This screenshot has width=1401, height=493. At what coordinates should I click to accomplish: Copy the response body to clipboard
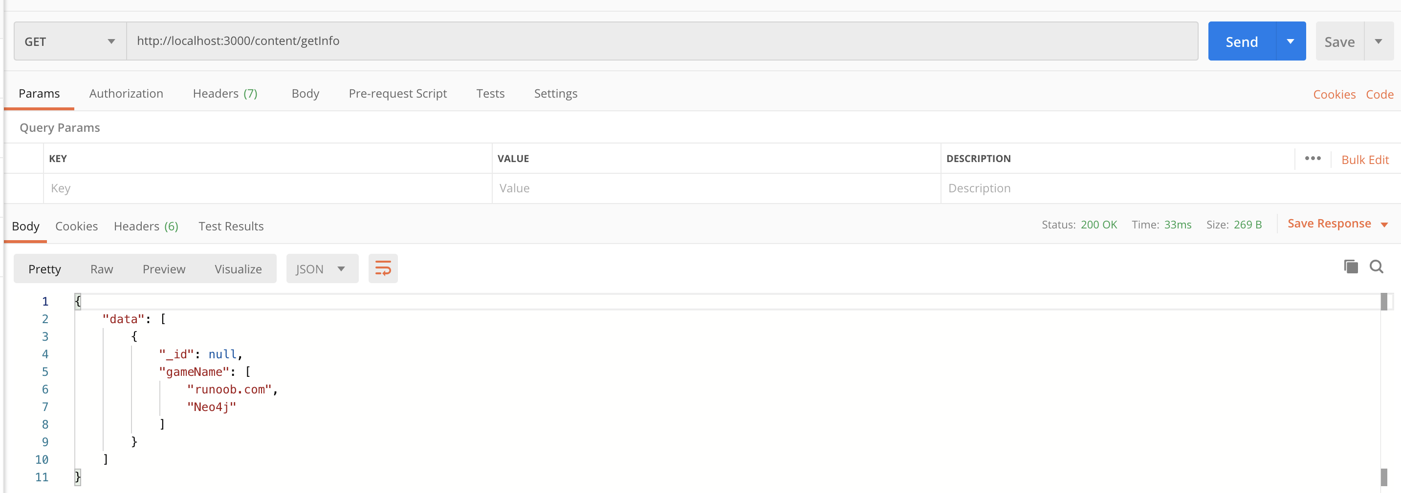1351,267
